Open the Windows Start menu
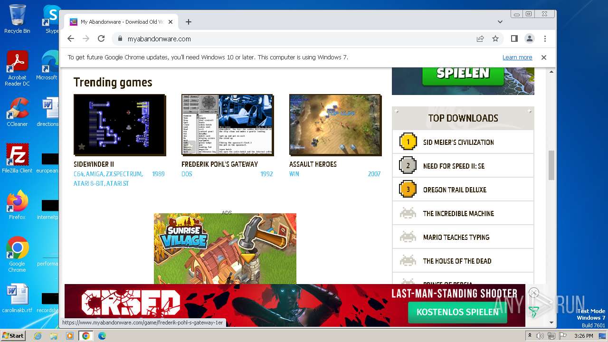 click(x=13, y=335)
